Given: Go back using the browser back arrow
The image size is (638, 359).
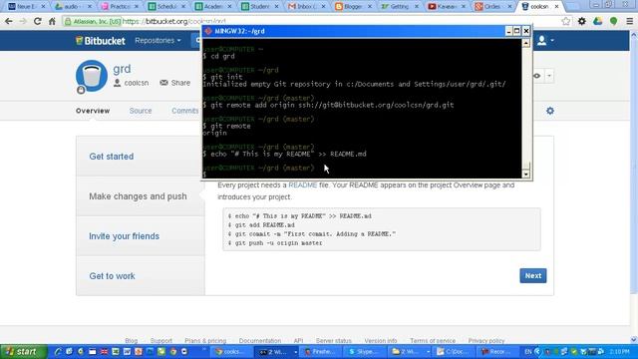Looking at the screenshot, I should coord(9,21).
